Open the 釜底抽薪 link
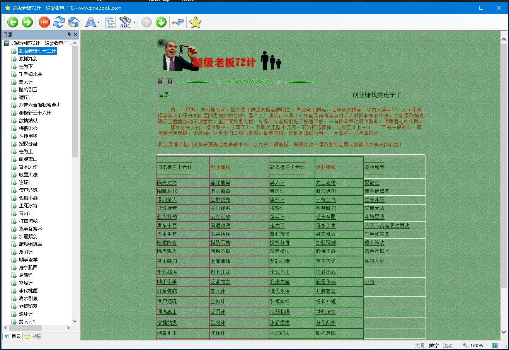 [x=220, y=183]
